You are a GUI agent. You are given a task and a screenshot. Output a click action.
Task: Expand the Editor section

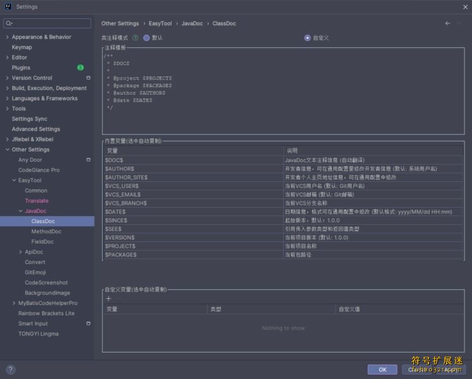(x=7, y=57)
